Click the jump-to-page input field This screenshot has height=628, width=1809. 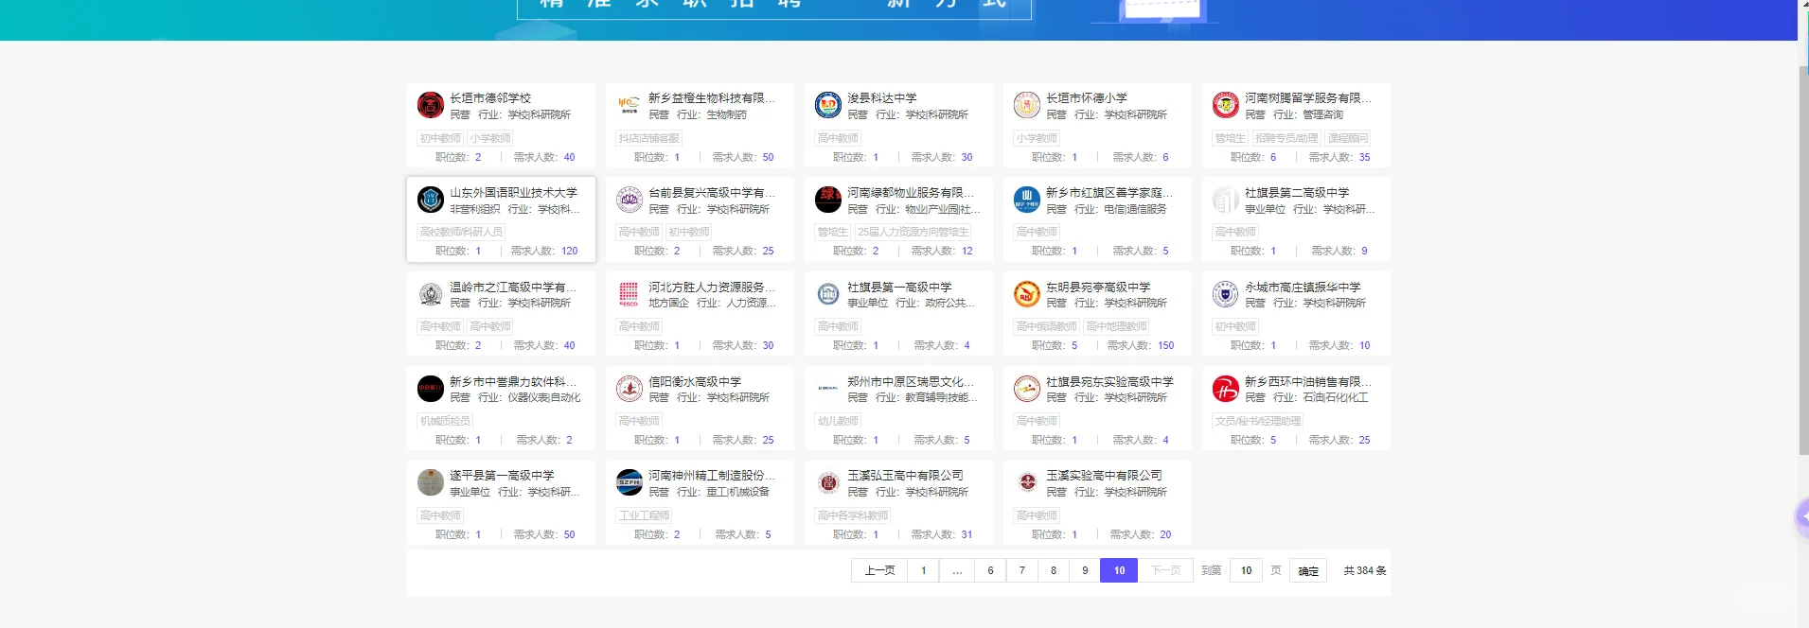click(1246, 570)
